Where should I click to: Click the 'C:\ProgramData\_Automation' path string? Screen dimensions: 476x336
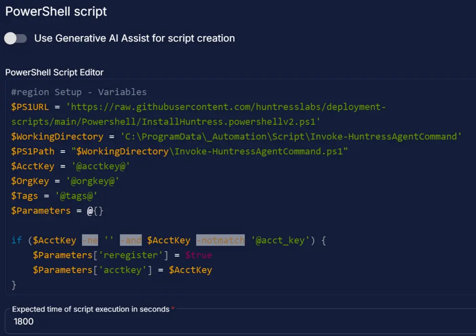[x=290, y=137]
